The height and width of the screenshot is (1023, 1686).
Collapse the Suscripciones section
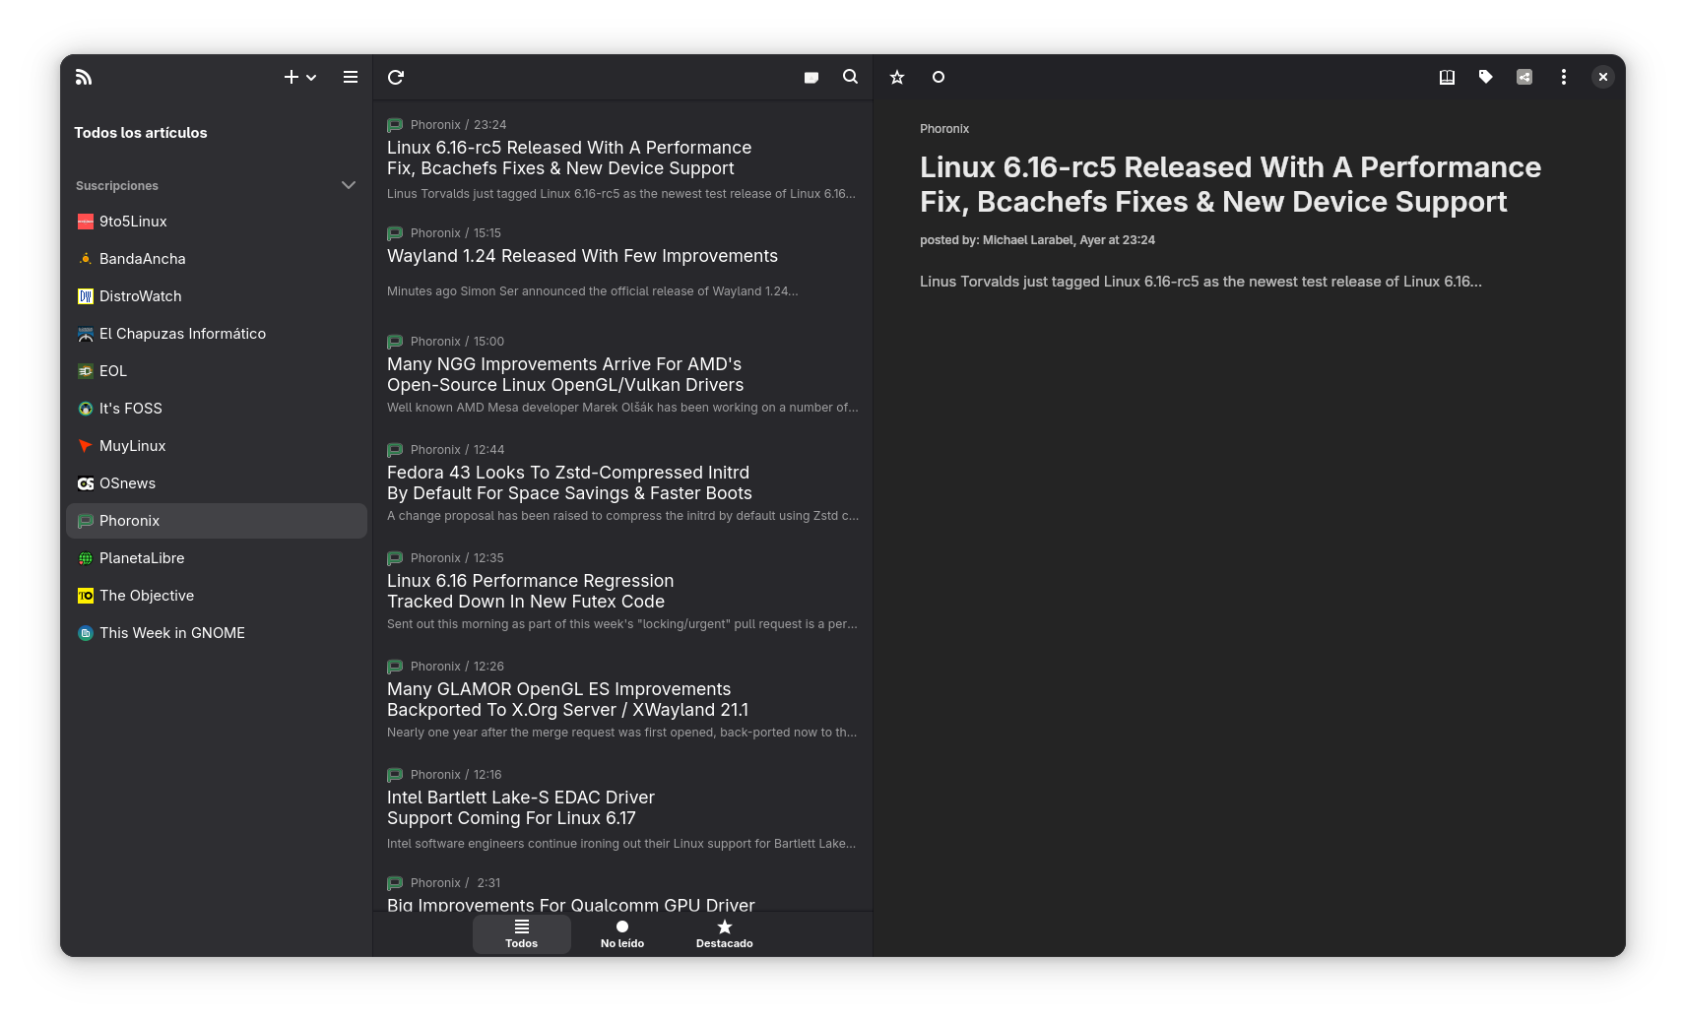pyautogui.click(x=349, y=185)
